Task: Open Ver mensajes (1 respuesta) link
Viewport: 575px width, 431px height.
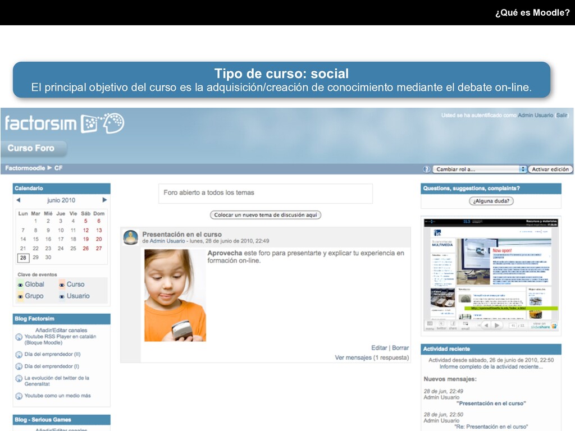Action: coord(372,357)
